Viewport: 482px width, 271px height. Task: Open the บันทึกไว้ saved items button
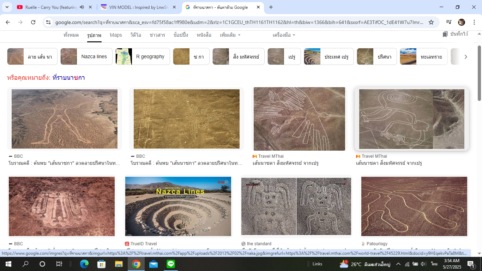455,34
